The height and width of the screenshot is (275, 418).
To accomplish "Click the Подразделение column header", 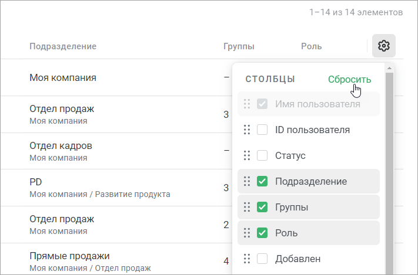I will click(63, 46).
